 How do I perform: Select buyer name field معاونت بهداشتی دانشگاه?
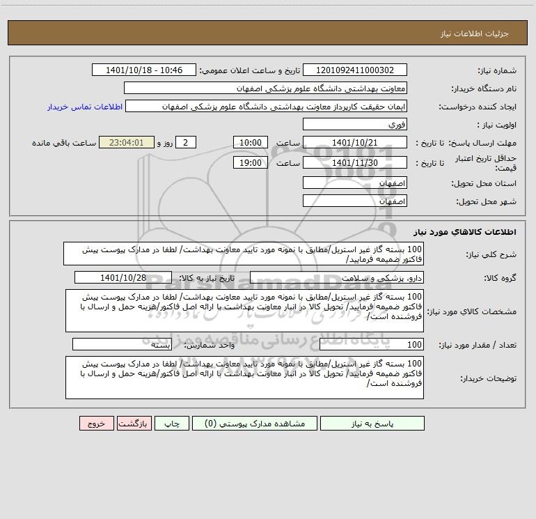coord(265,88)
